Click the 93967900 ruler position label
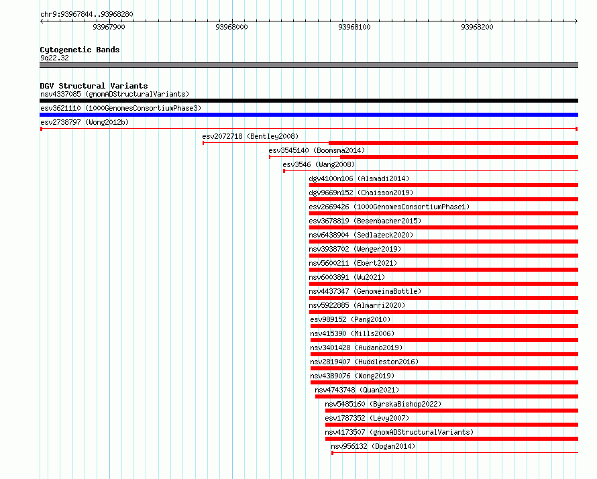This screenshot has height=479, width=597. coord(109,27)
